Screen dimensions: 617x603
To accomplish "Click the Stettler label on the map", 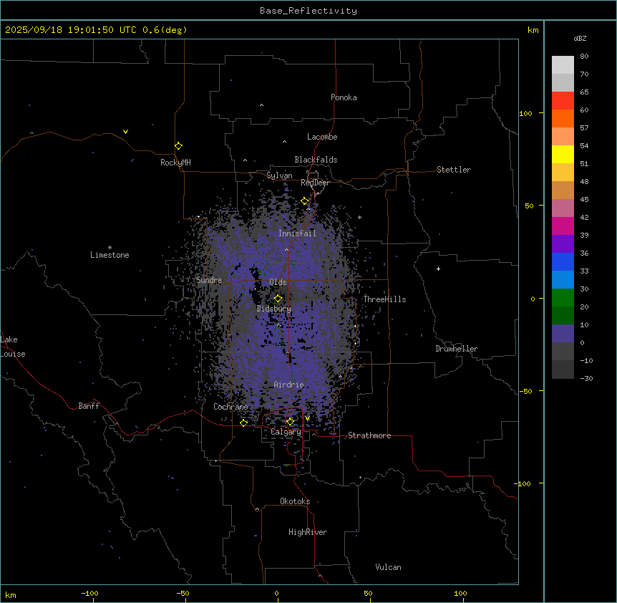I will coord(454,170).
